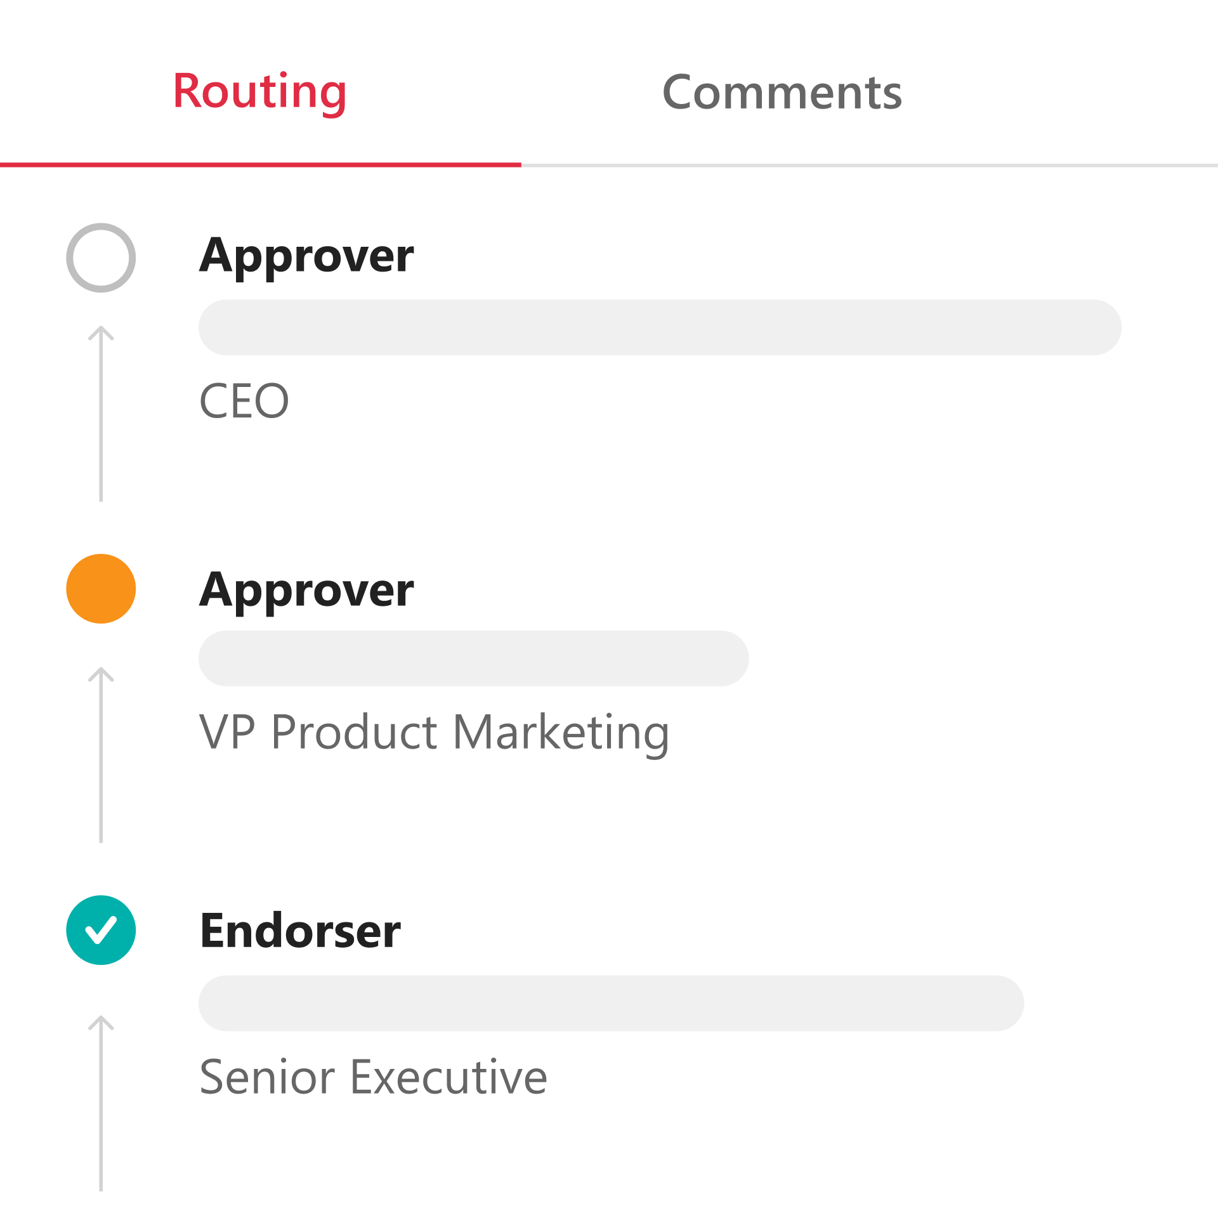Click the upward arrow below VP Product Marketing

(x=101, y=755)
